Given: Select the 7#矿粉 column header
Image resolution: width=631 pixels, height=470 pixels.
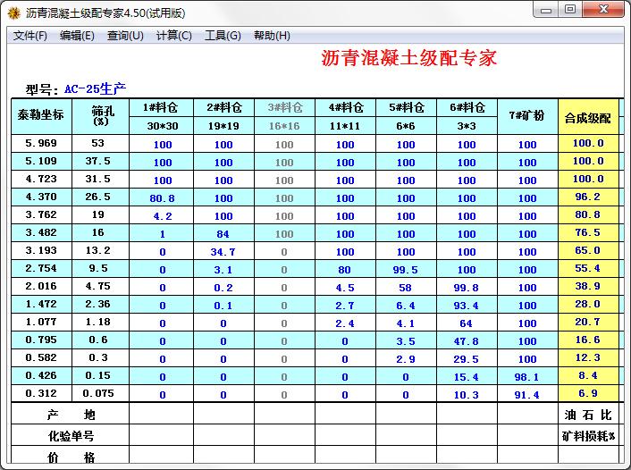Looking at the screenshot, I should 527,115.
